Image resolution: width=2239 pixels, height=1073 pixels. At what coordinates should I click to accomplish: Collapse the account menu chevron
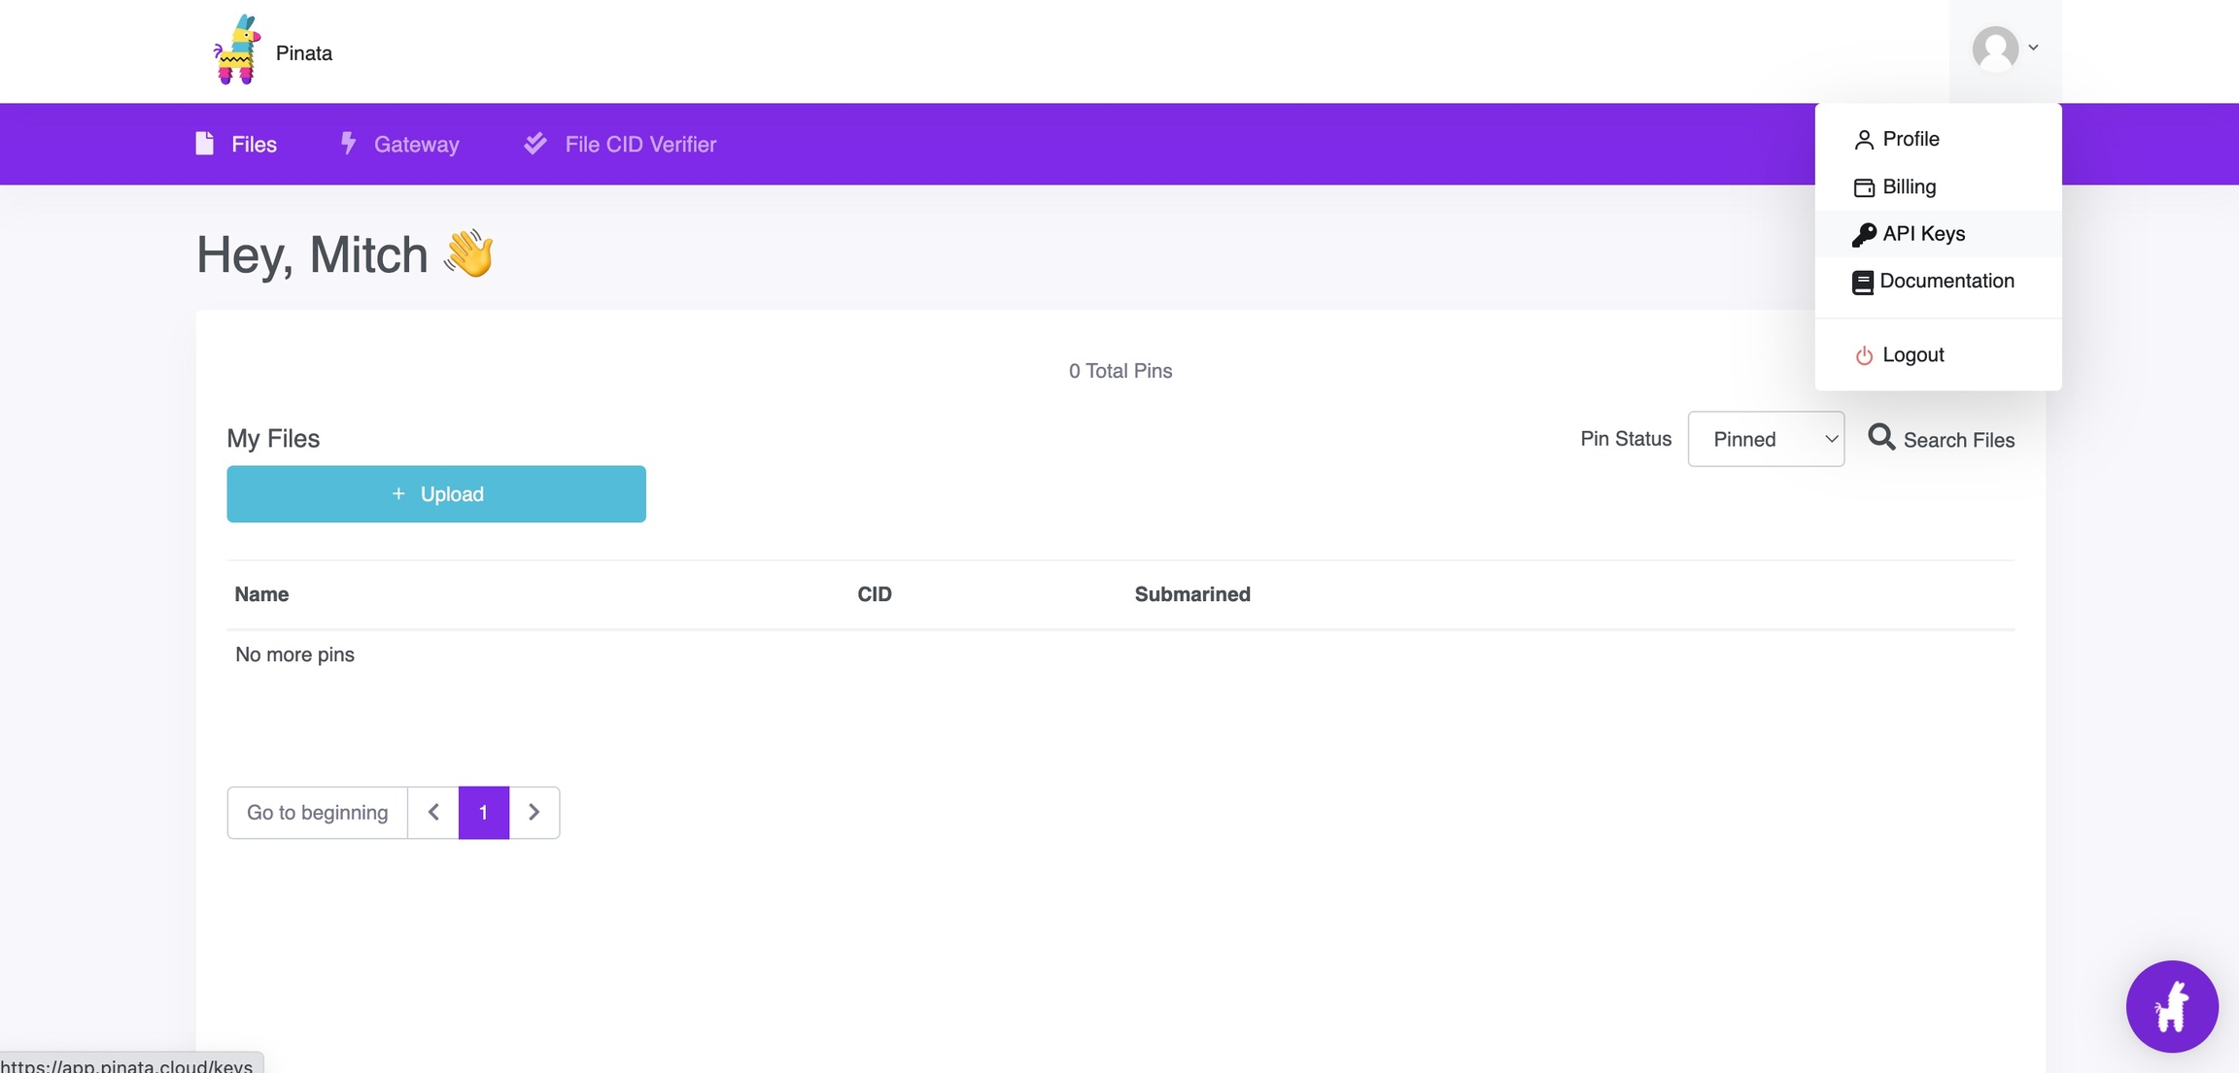point(2033,48)
